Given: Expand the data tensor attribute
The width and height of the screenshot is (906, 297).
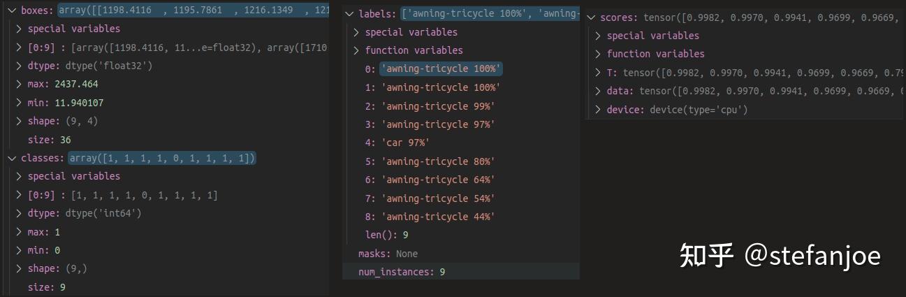Looking at the screenshot, I should click(x=598, y=91).
